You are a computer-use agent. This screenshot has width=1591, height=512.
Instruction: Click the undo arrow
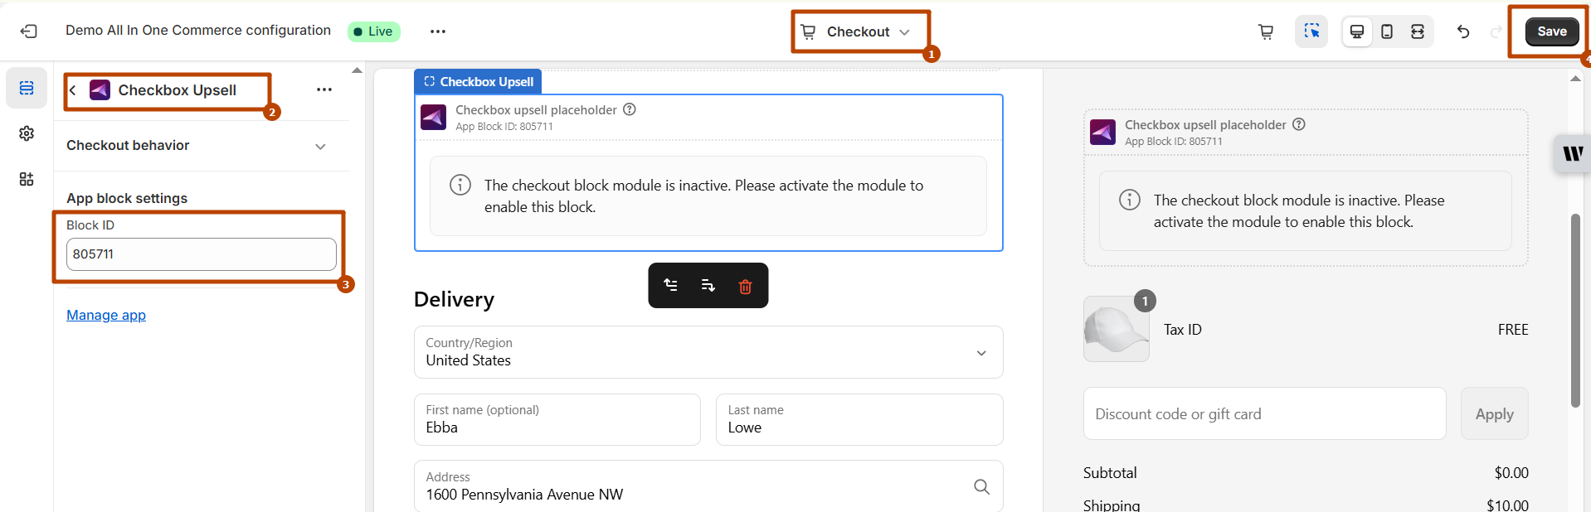click(x=1463, y=31)
